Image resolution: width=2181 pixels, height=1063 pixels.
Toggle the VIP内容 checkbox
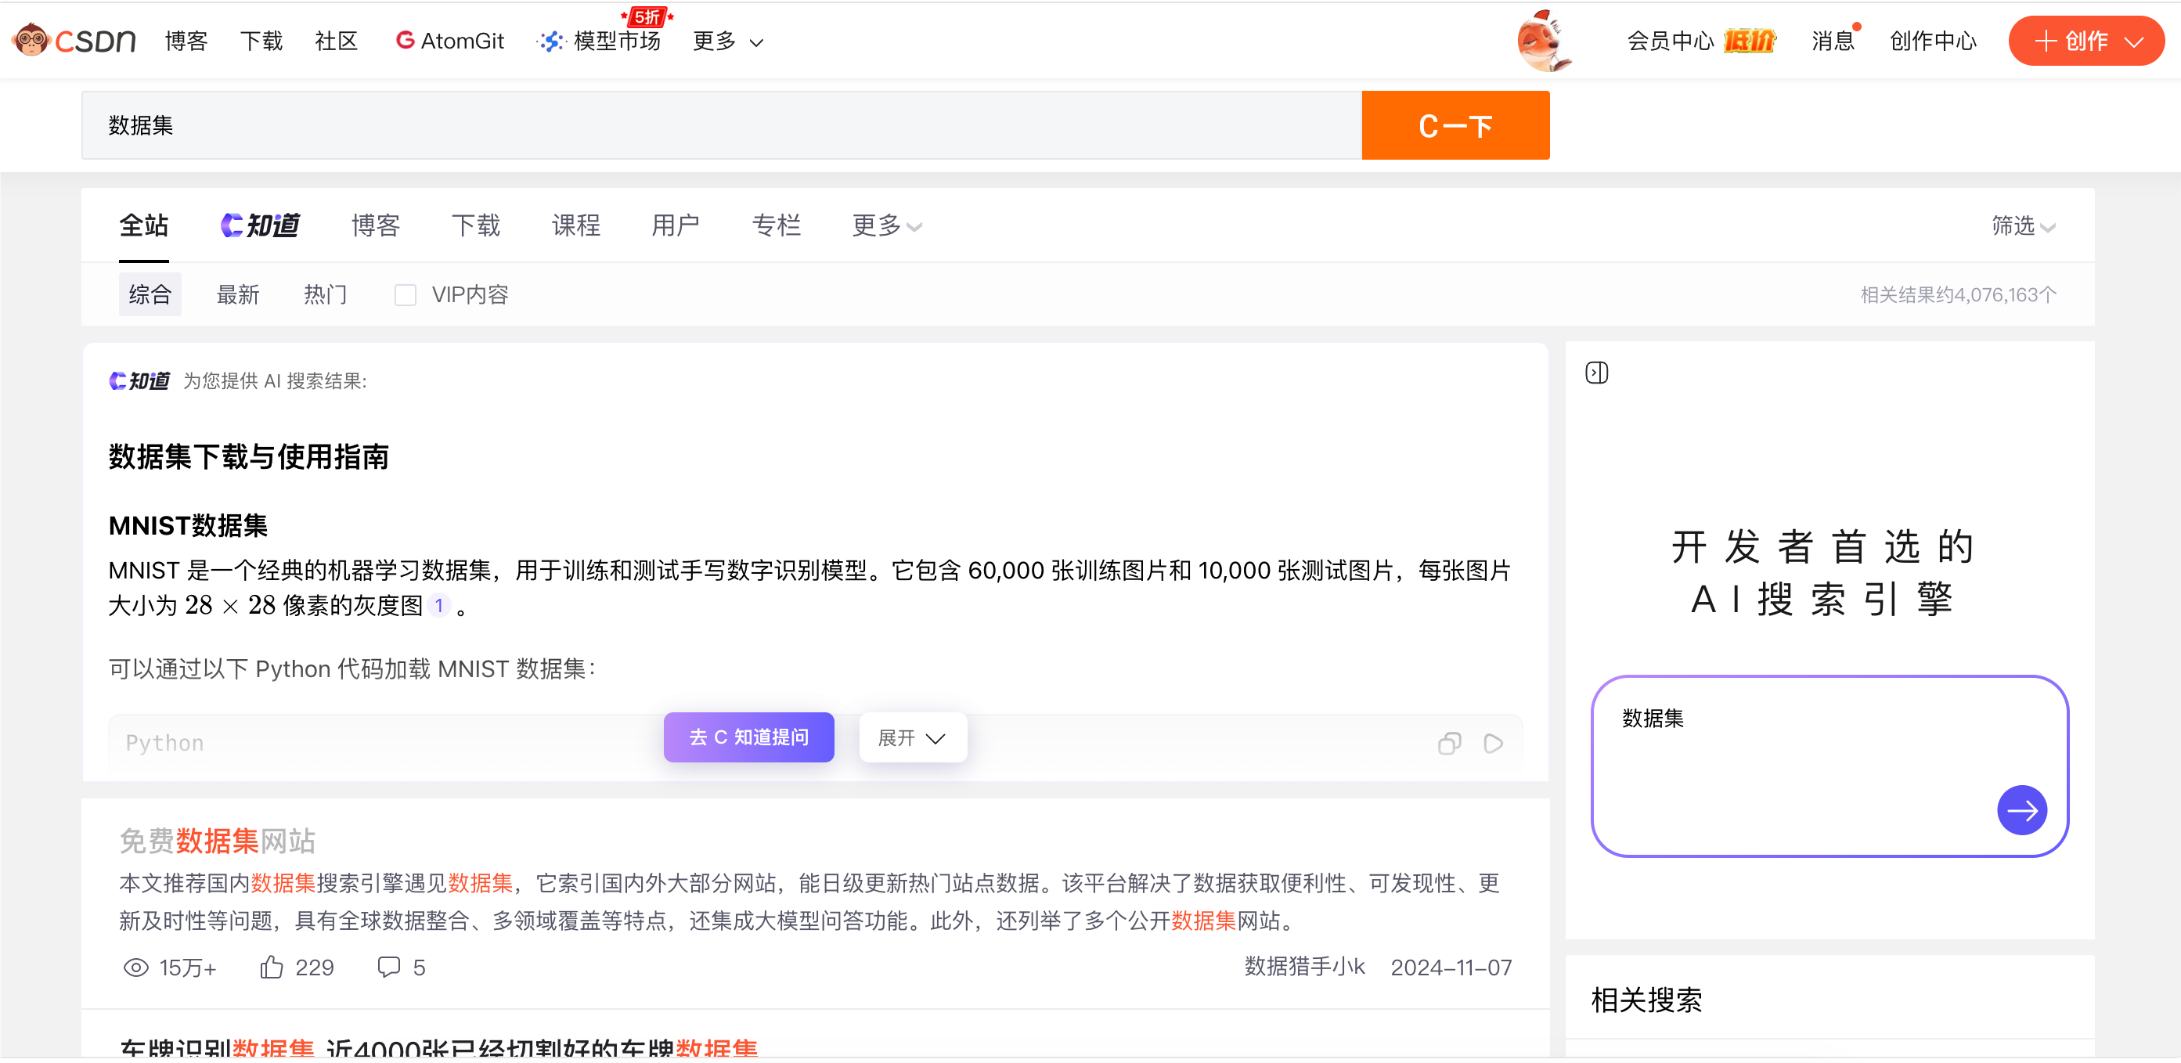[x=406, y=294]
